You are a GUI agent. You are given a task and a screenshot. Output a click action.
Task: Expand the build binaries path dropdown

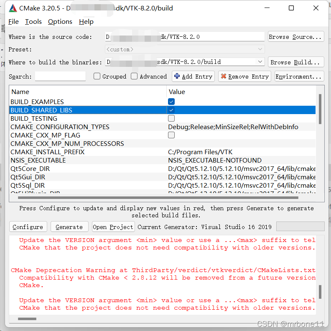pos(260,62)
